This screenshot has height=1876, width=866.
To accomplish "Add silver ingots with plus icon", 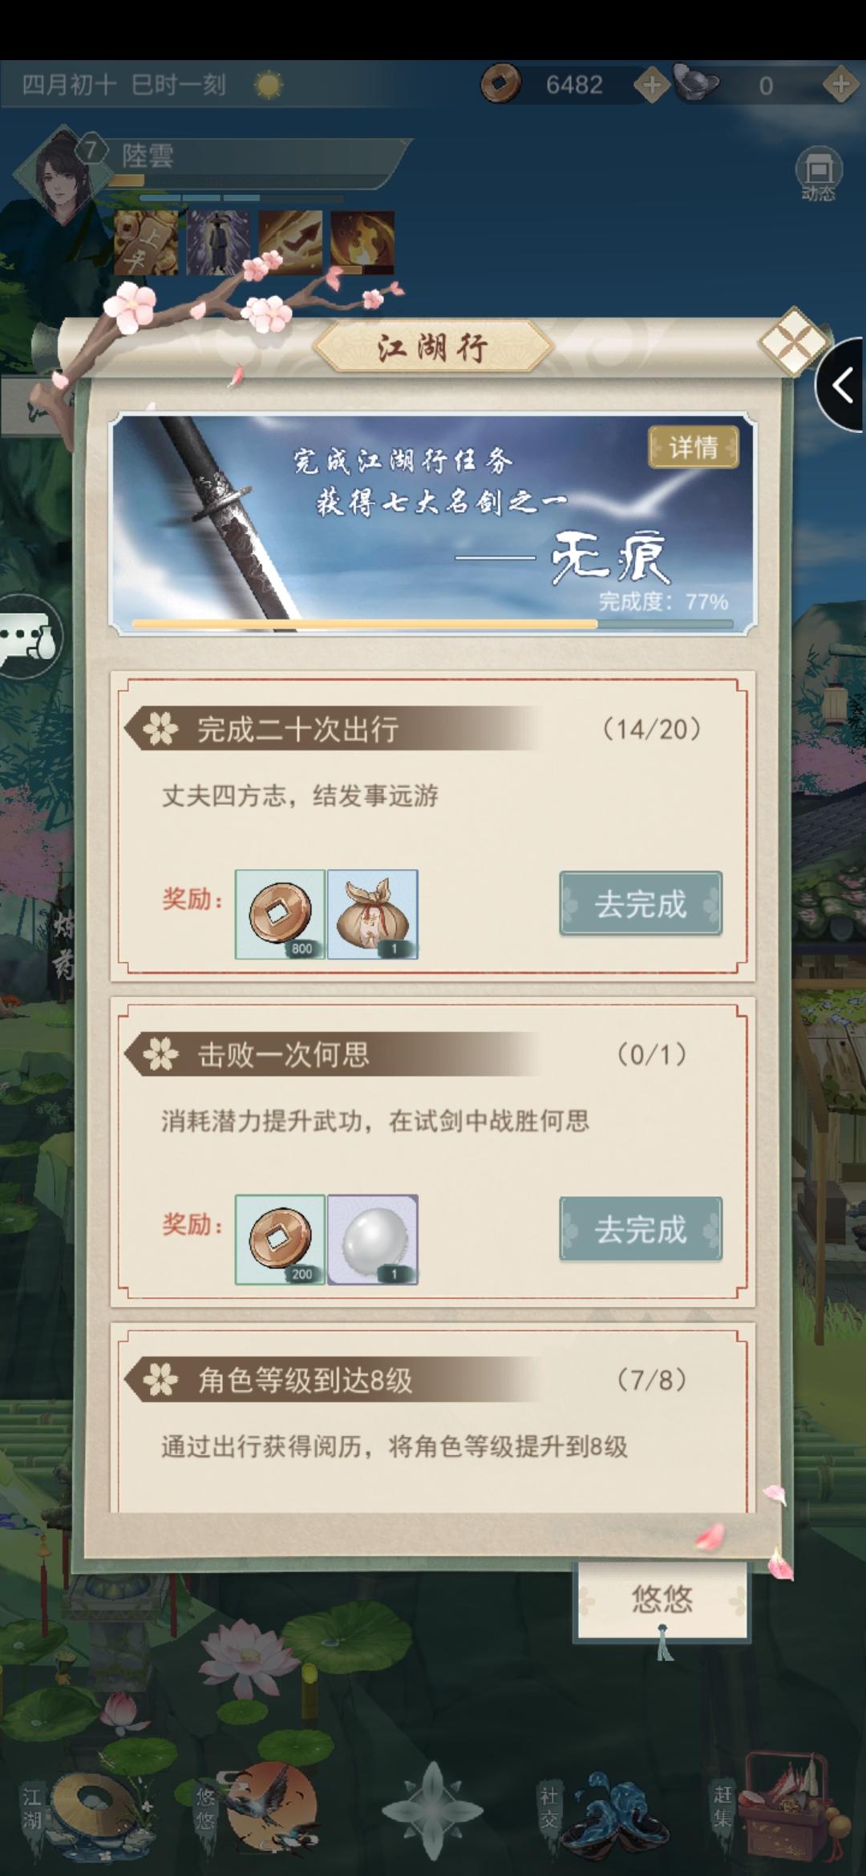I will point(840,84).
